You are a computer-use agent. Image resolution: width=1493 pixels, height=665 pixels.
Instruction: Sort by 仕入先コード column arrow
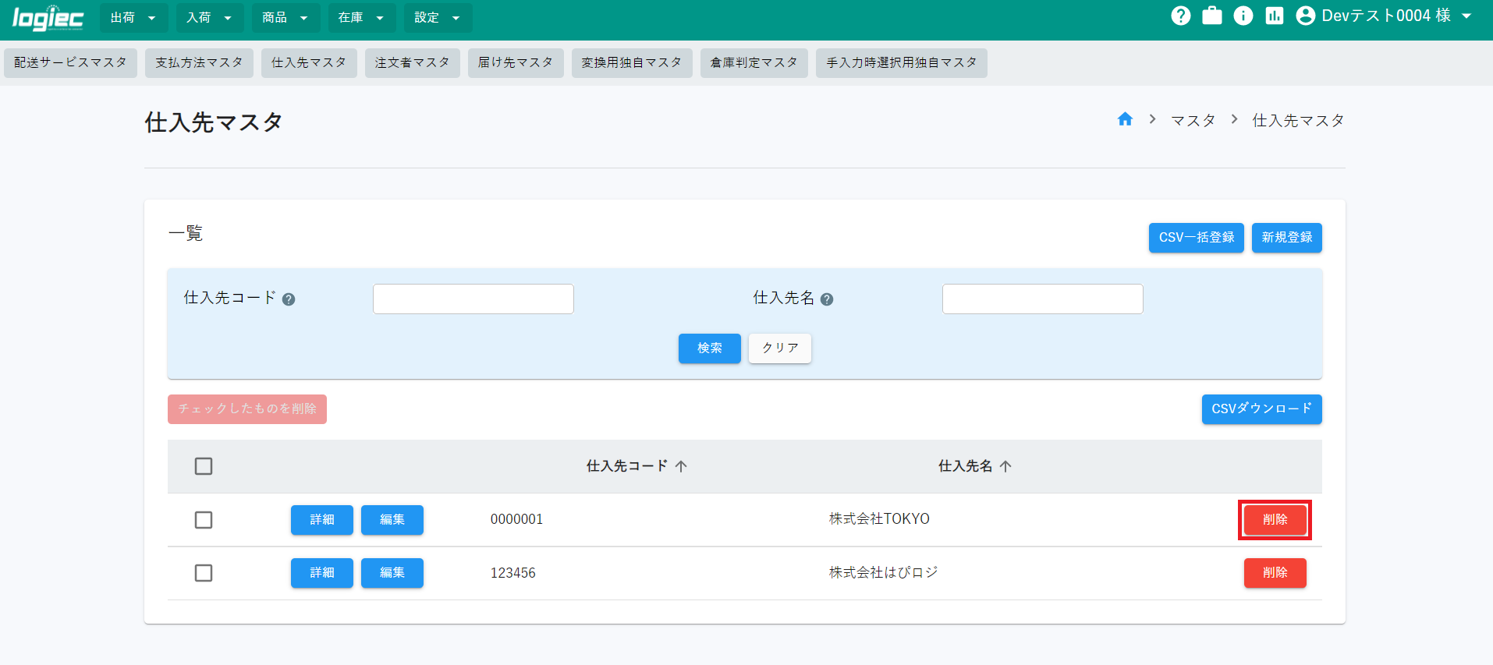click(x=681, y=466)
